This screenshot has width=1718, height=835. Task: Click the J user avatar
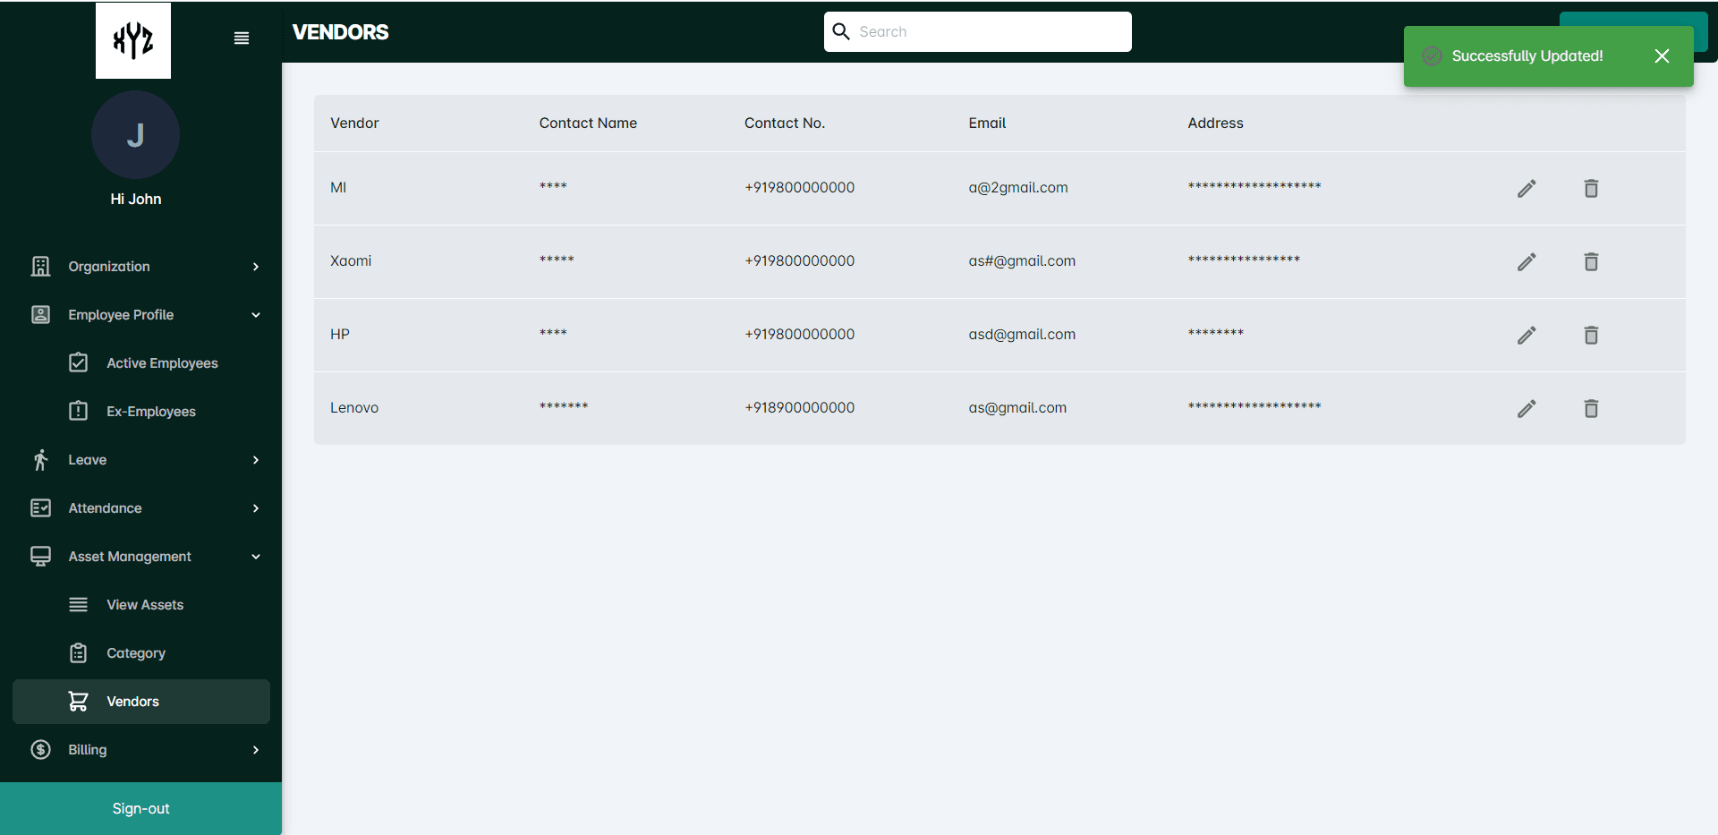(x=135, y=135)
